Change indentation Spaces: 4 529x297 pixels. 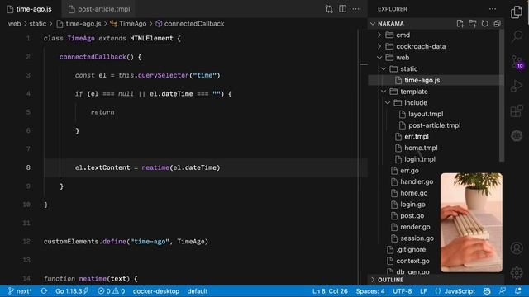coord(369,291)
